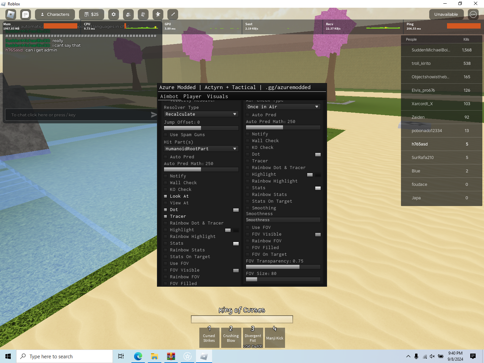Switch to the Visuals tab
The width and height of the screenshot is (484, 363).
click(217, 96)
